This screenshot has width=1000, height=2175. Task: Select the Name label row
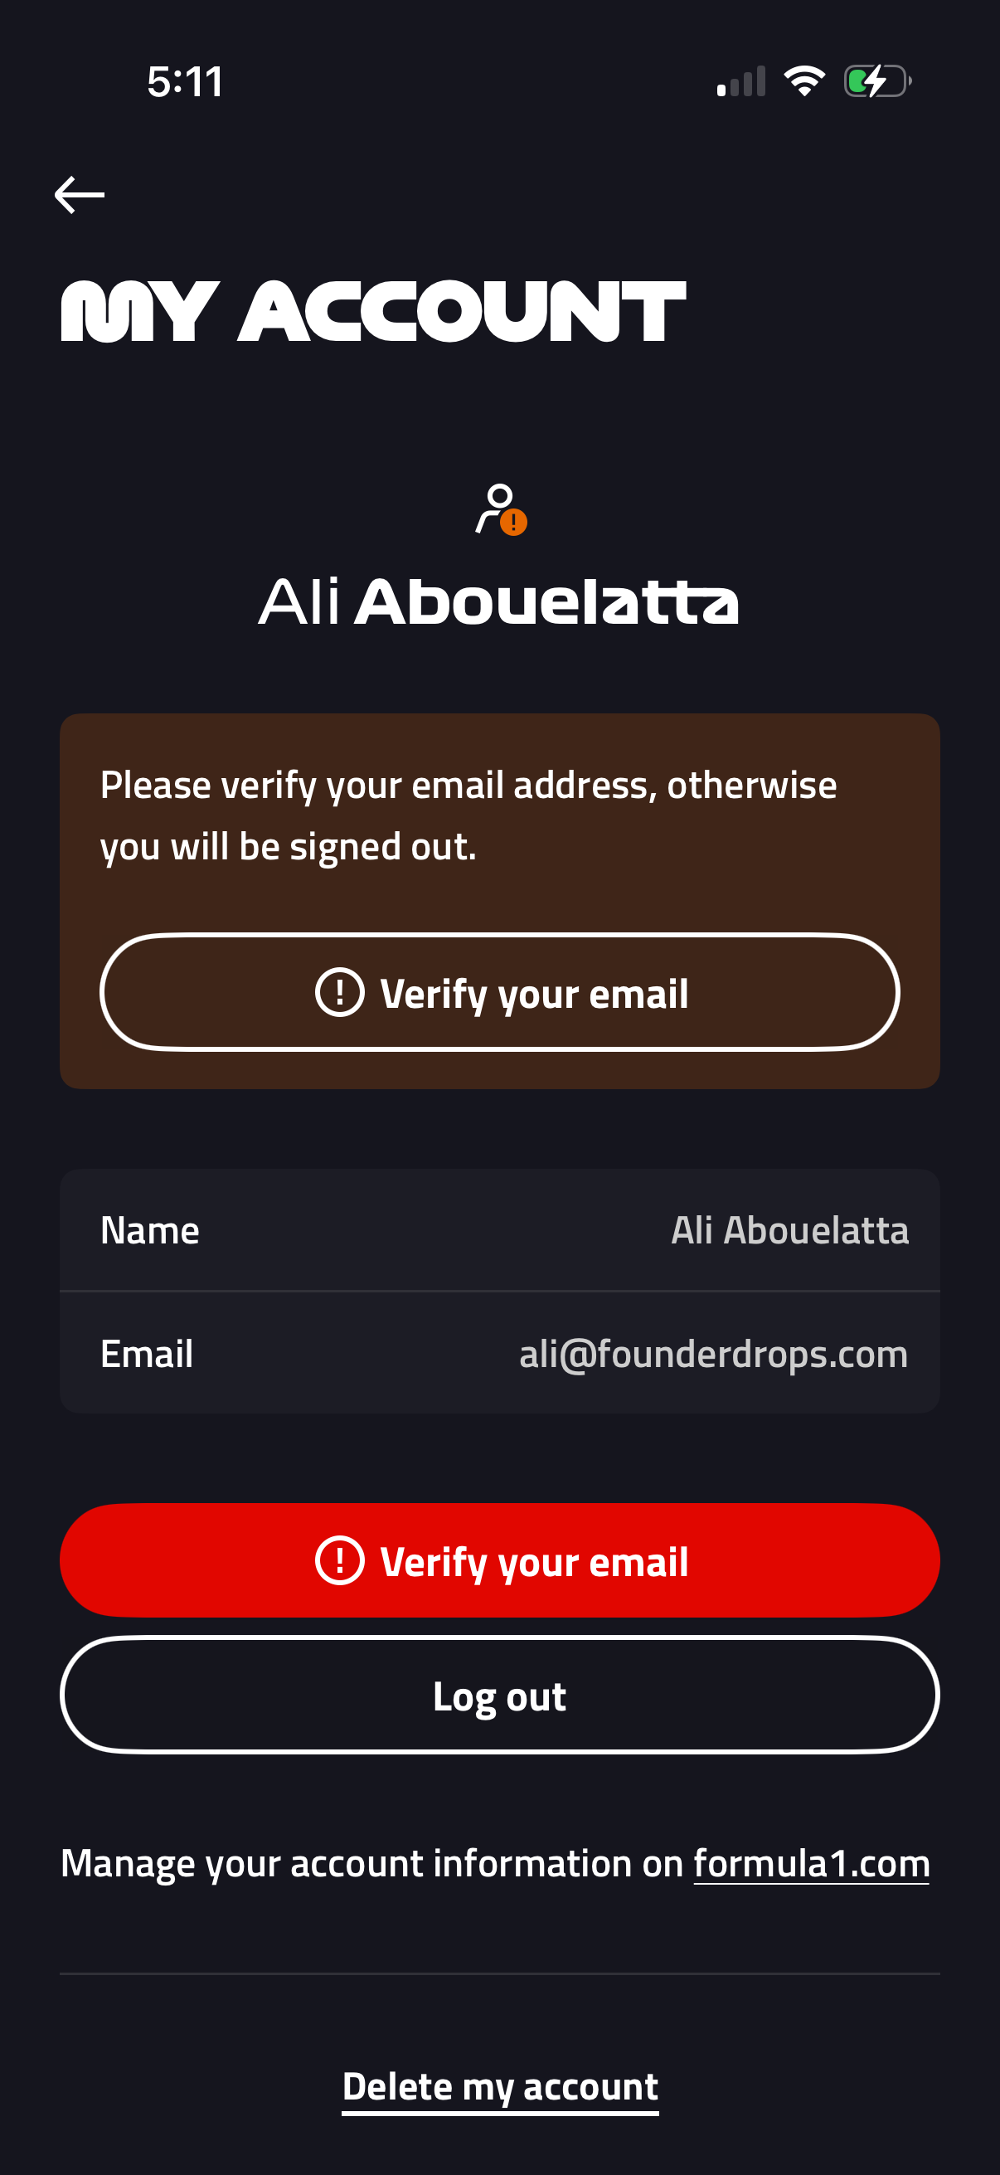coord(150,1230)
